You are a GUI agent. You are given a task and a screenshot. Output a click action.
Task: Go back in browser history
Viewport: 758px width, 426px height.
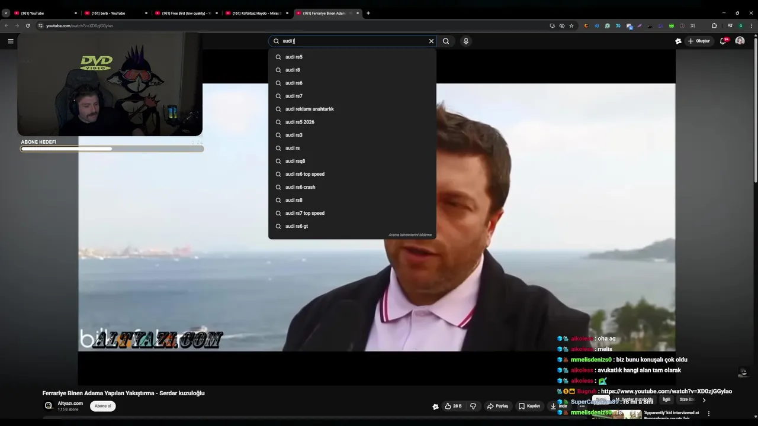pos(7,25)
